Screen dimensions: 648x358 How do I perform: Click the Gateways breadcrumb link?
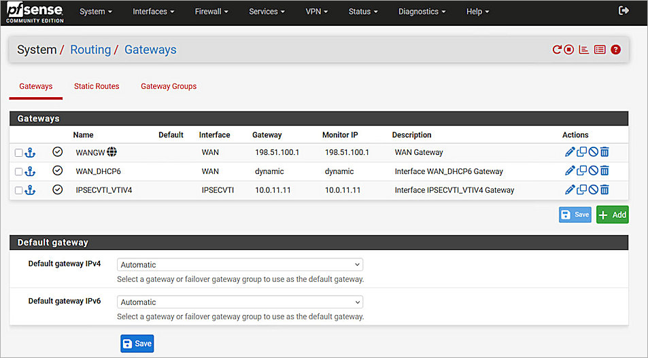coord(150,50)
